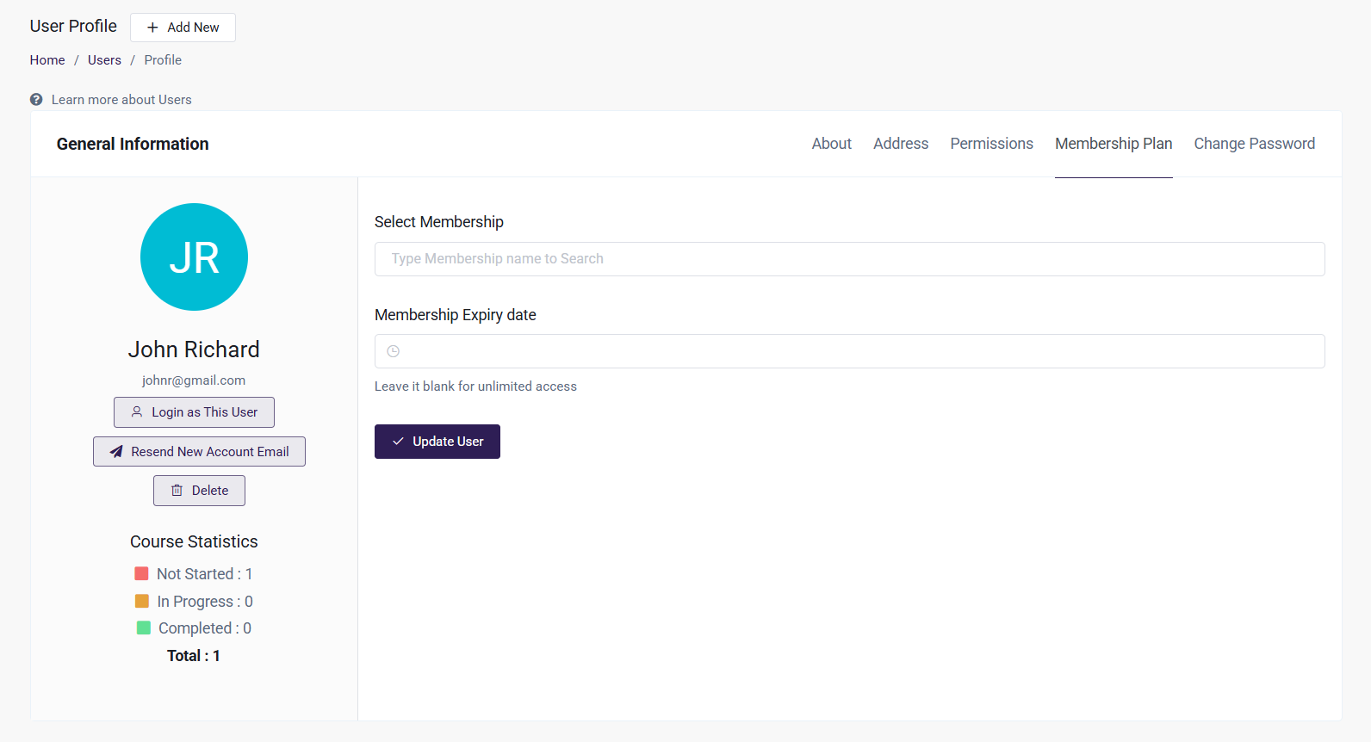Click the trash can delete icon
1371x742 pixels.
(x=177, y=491)
